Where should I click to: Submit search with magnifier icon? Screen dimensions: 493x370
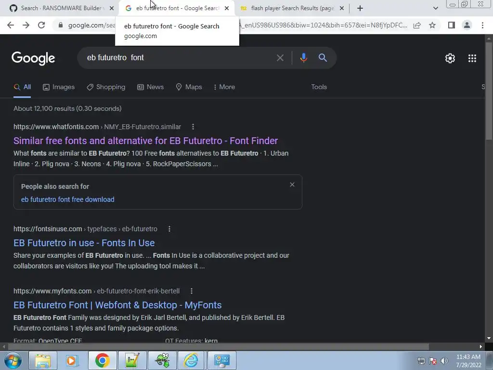[x=323, y=58]
